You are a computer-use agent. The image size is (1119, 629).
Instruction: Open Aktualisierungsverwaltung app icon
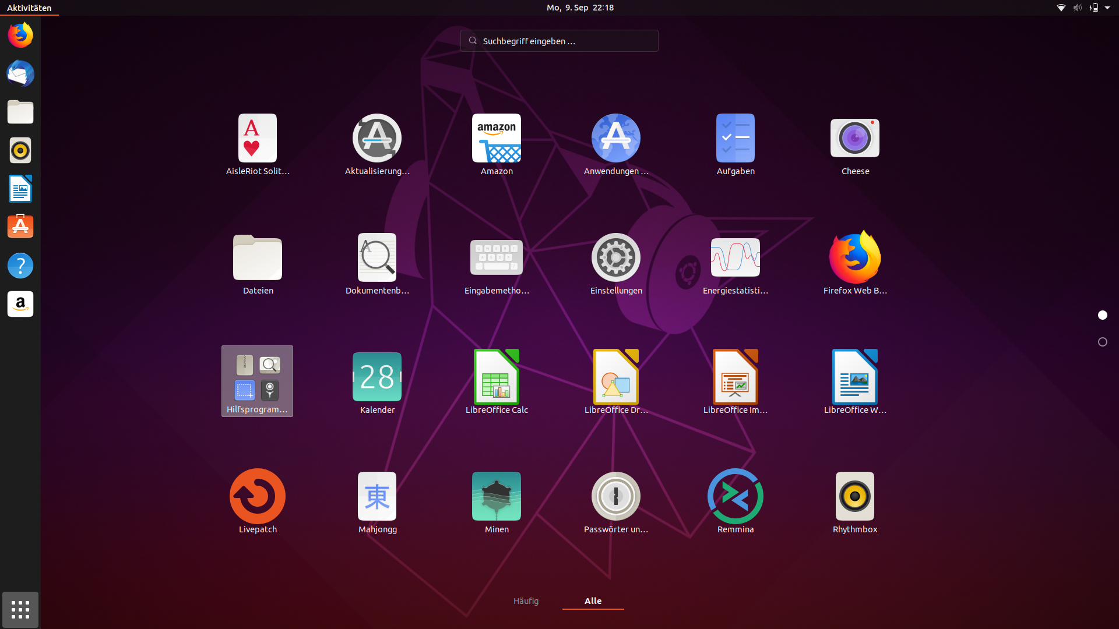point(377,144)
